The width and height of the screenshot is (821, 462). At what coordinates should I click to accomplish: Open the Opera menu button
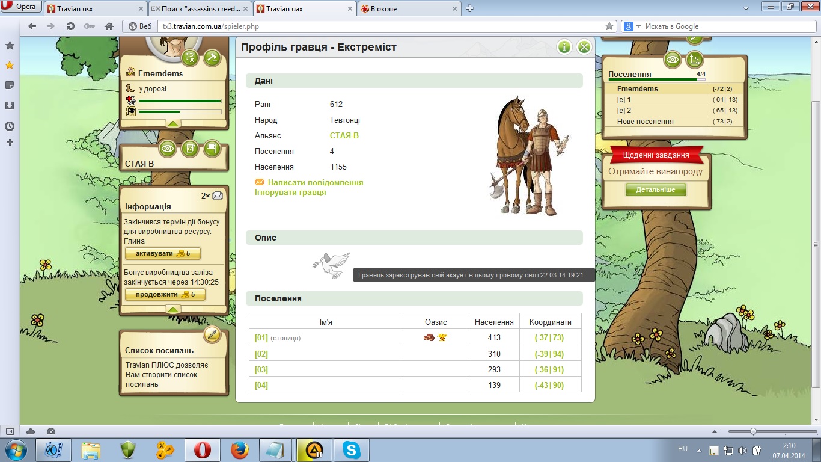20,7
